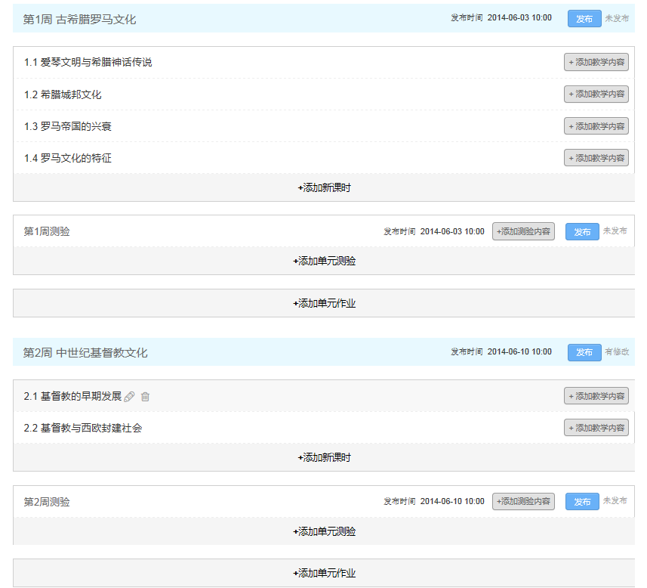Select lesson 1.4 罗马文化的特征
Viewport: 647px width, 588px height.
pos(68,158)
